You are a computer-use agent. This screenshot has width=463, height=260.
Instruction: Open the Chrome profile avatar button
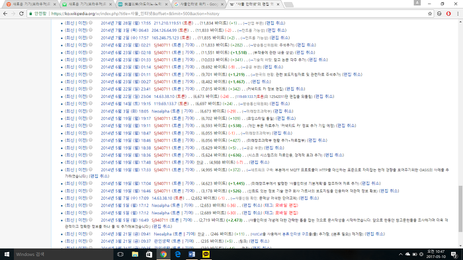[417, 3]
